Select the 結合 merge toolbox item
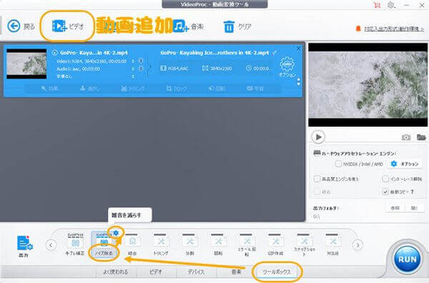The image size is (429, 283). point(133,244)
